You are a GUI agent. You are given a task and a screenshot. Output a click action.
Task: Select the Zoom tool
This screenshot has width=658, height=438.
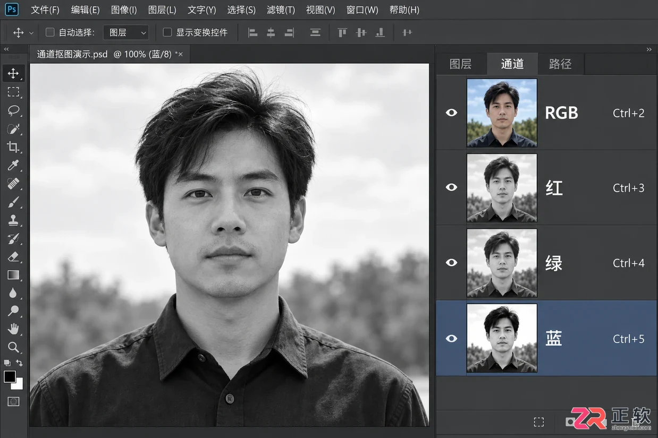14,348
